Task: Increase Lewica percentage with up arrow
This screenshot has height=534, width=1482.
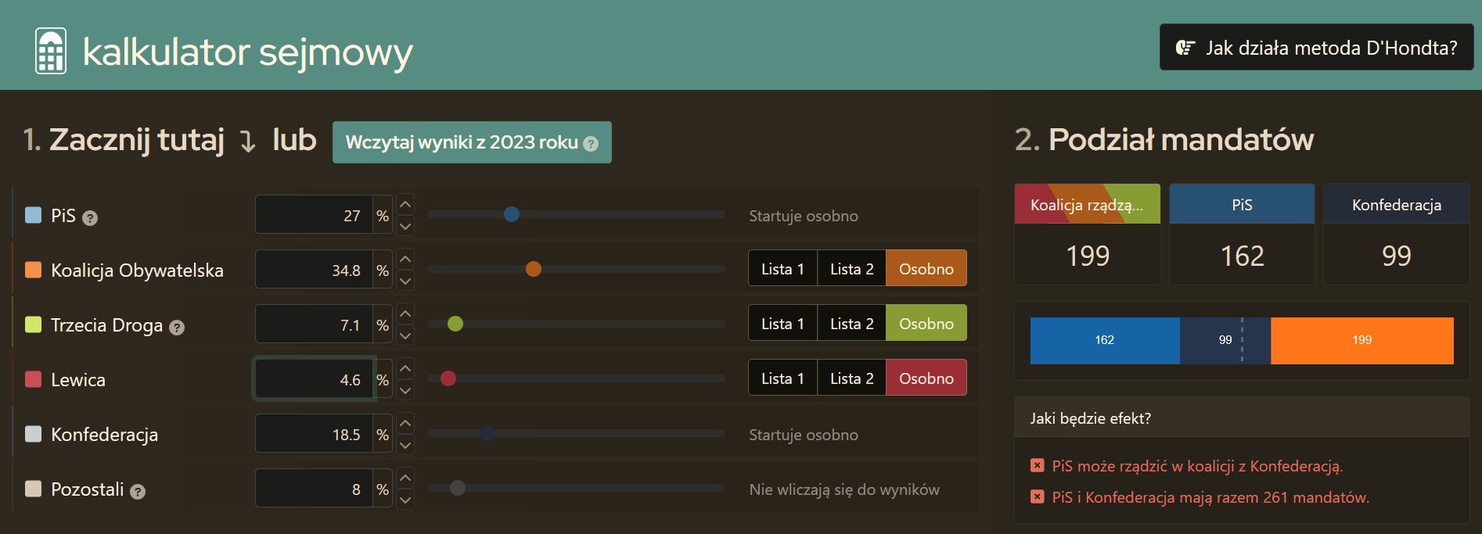Action: (405, 368)
